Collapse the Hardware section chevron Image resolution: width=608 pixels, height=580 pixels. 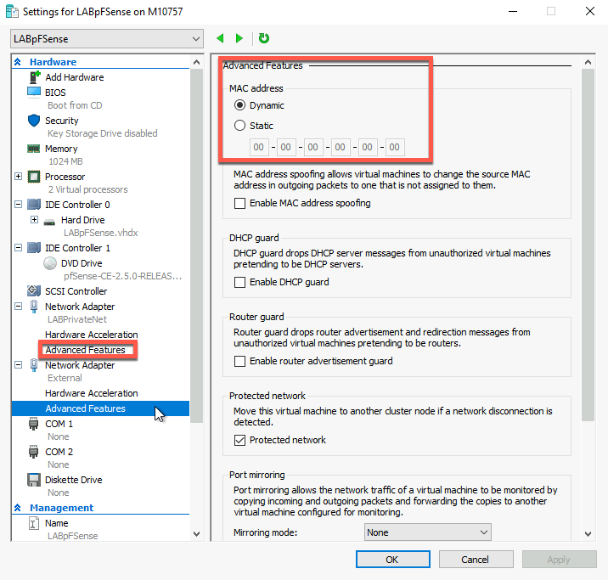[x=18, y=62]
